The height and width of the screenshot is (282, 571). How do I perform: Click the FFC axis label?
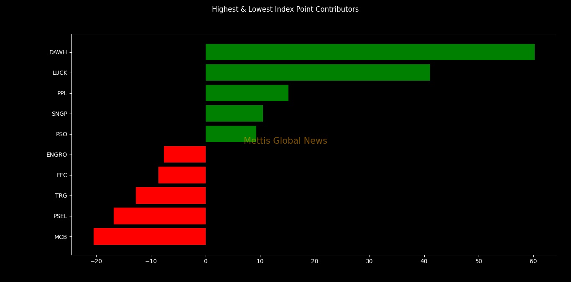[x=62, y=175]
